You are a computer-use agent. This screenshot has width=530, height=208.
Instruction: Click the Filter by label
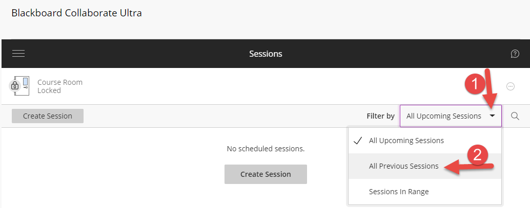(x=380, y=116)
